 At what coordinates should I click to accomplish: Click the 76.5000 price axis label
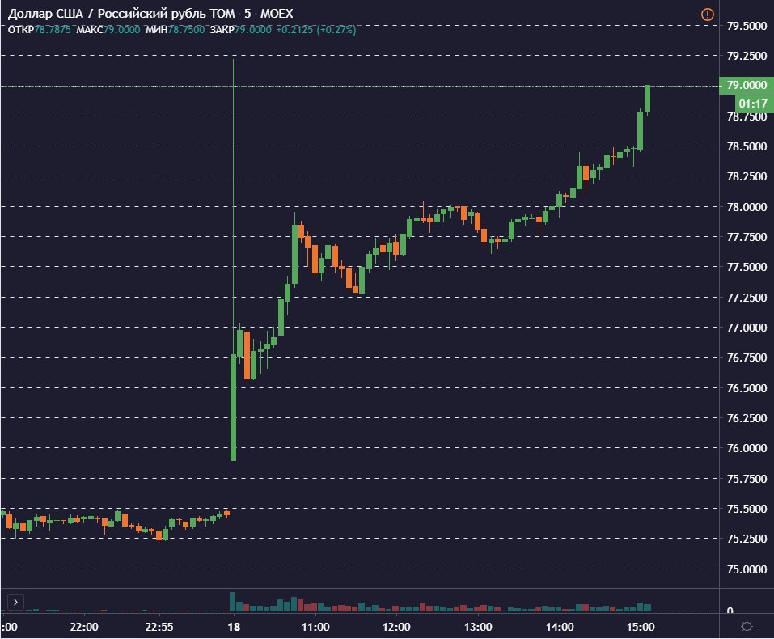pyautogui.click(x=747, y=388)
